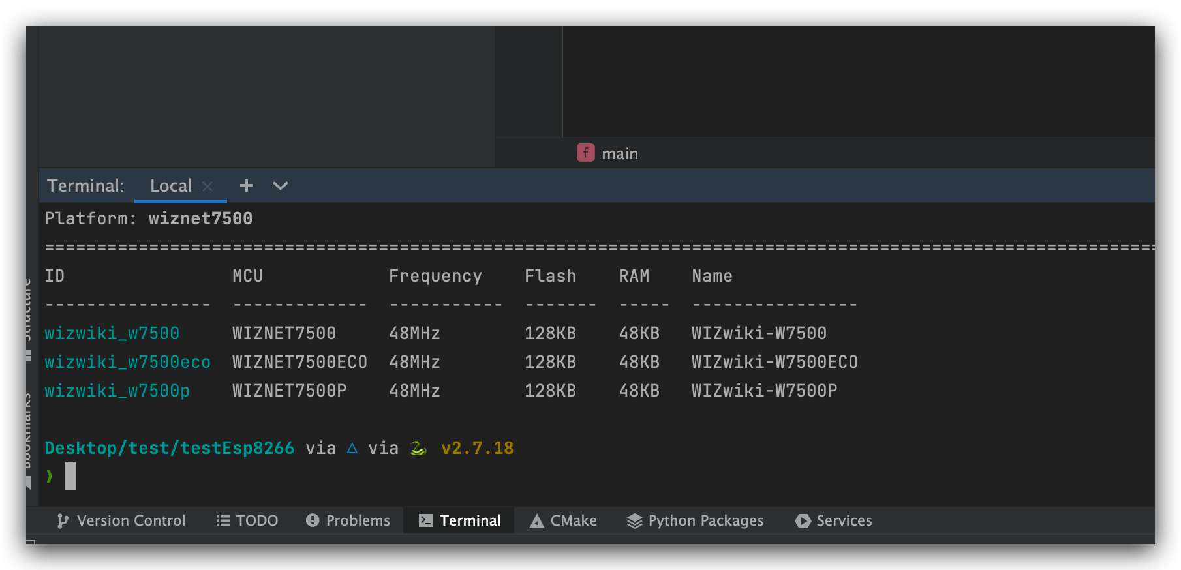Click the wizwiki_w7500p board ID
This screenshot has height=570, width=1181.
pos(117,391)
